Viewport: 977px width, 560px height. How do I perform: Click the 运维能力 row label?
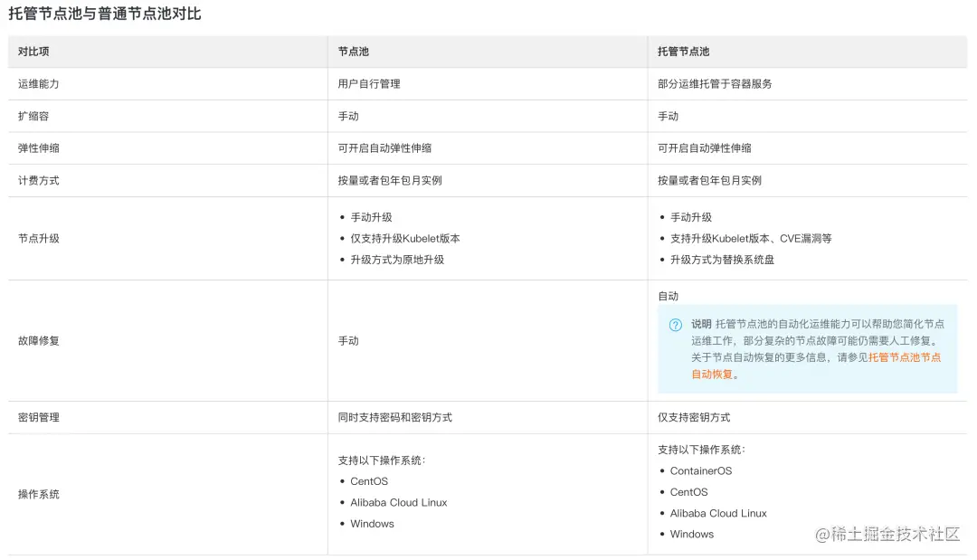[39, 84]
